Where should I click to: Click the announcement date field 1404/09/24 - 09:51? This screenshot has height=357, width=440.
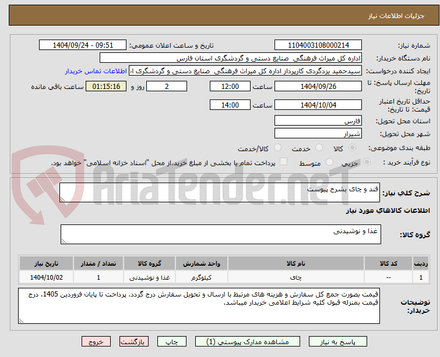pos(83,45)
